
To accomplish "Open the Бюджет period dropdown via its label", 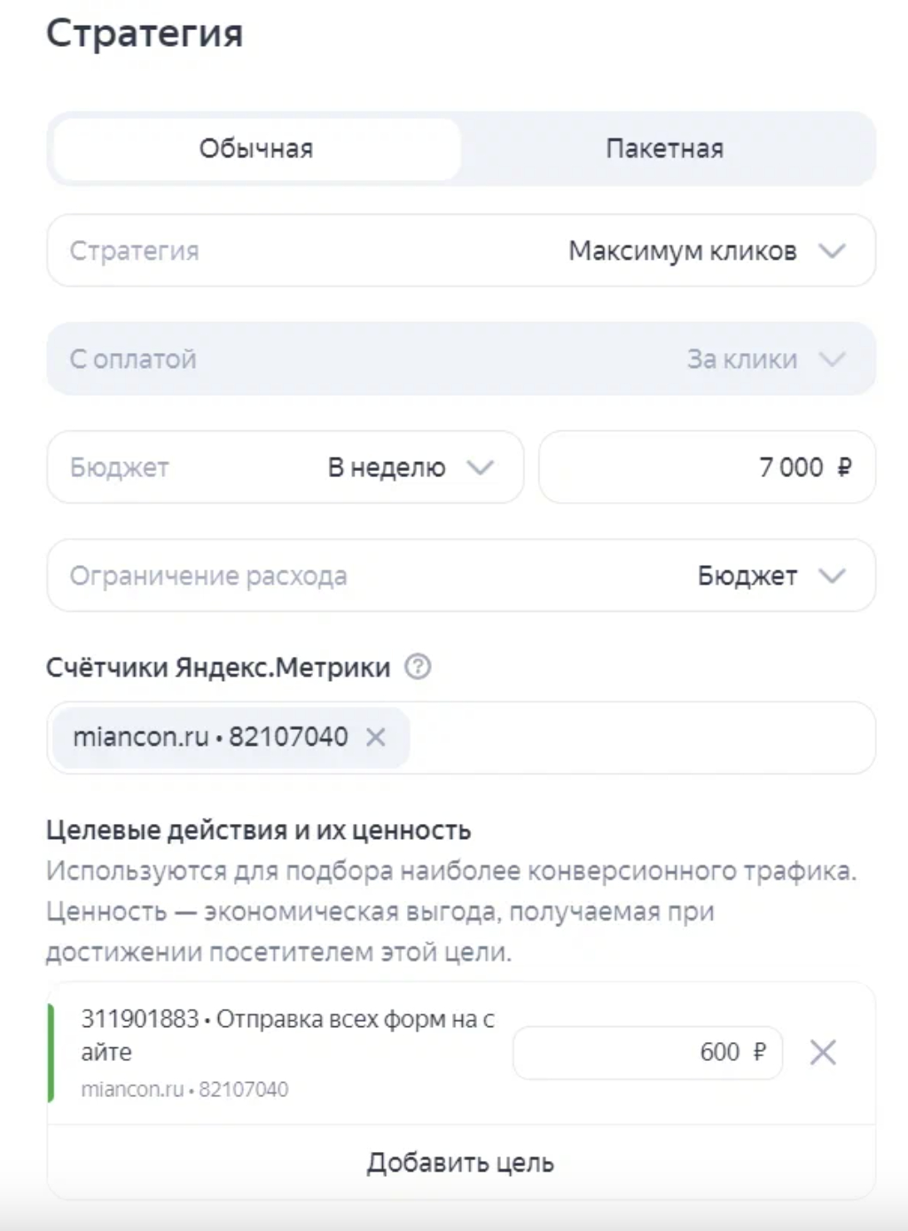I will point(120,467).
